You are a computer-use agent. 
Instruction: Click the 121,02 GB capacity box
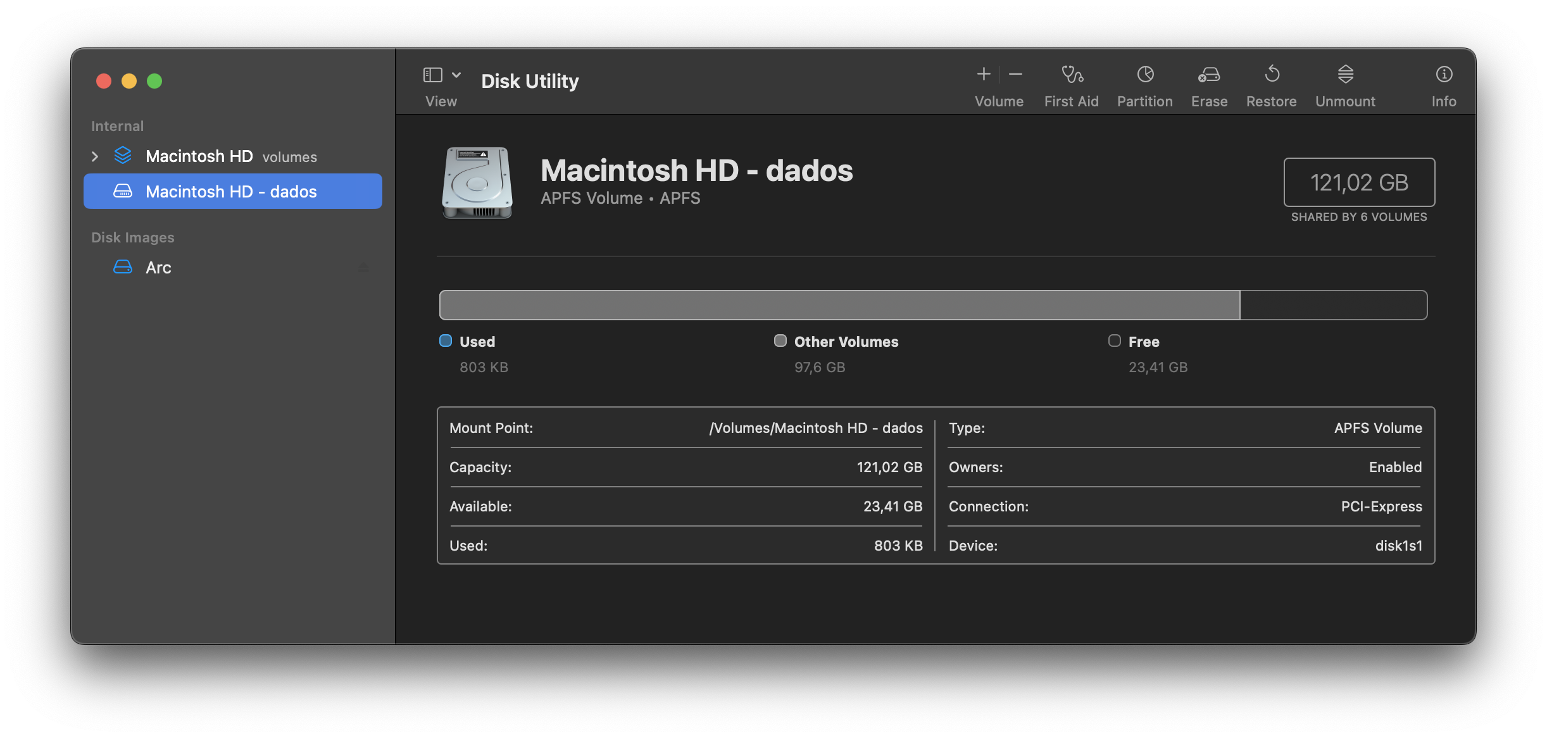click(x=1358, y=182)
